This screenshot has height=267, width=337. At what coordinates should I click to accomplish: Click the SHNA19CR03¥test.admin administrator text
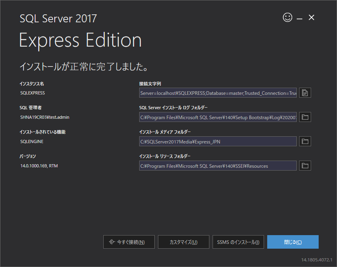pyautogui.click(x=45, y=117)
